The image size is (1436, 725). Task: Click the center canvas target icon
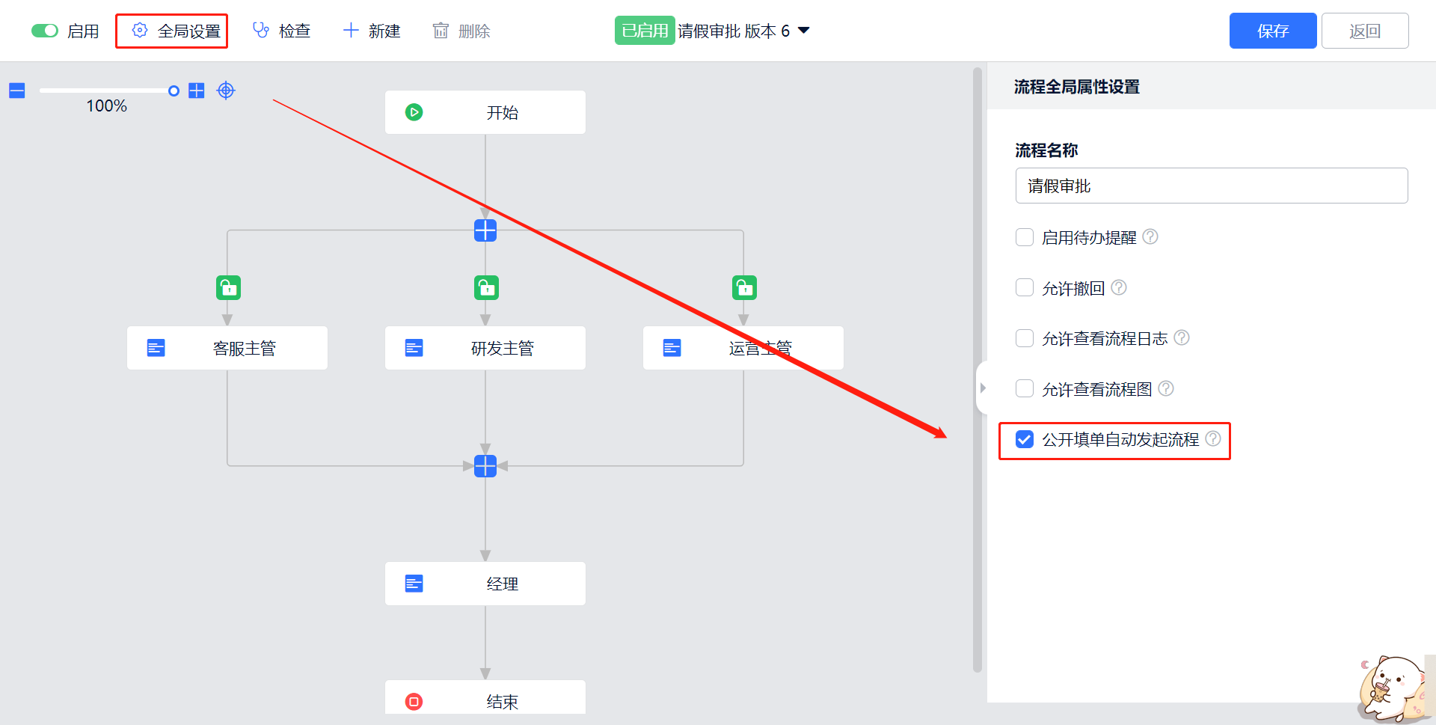[226, 91]
